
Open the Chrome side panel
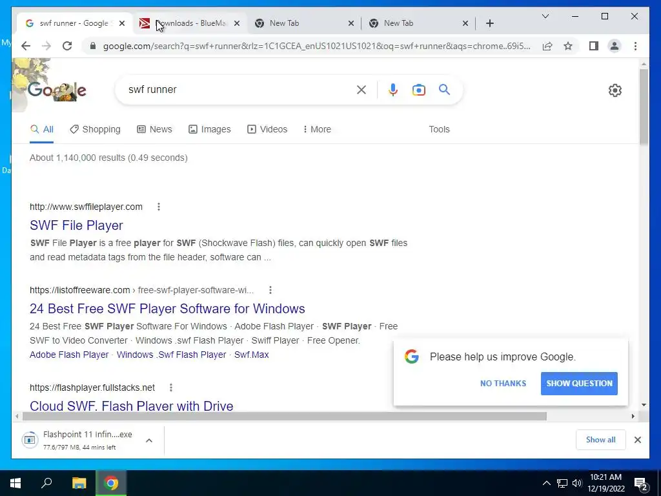point(594,46)
